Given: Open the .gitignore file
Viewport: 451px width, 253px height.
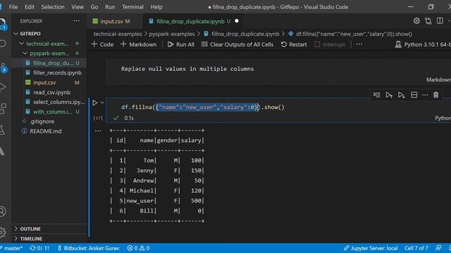Looking at the screenshot, I should pyautogui.click(x=42, y=122).
